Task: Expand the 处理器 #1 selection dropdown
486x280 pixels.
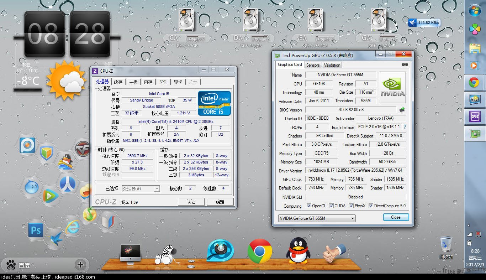Action: [x=157, y=189]
